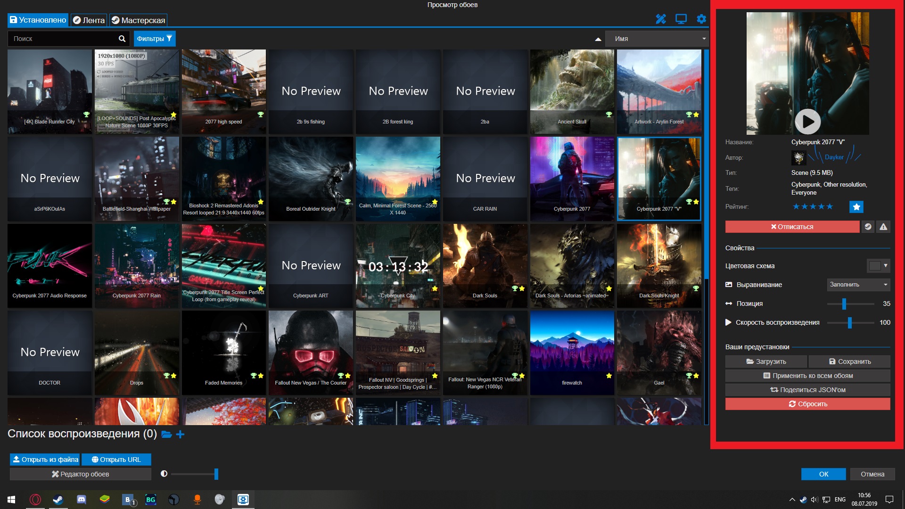Play the Cyberpunk 2077 "V" preview

point(808,122)
